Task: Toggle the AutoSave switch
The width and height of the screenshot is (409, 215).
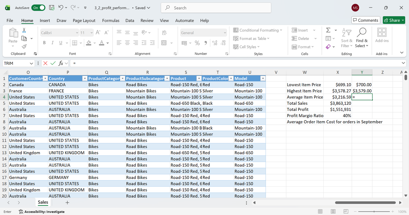Action: (x=38, y=8)
